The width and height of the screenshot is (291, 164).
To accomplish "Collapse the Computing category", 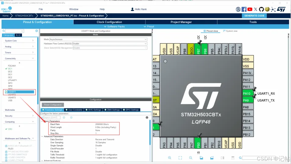I will coord(19,122).
